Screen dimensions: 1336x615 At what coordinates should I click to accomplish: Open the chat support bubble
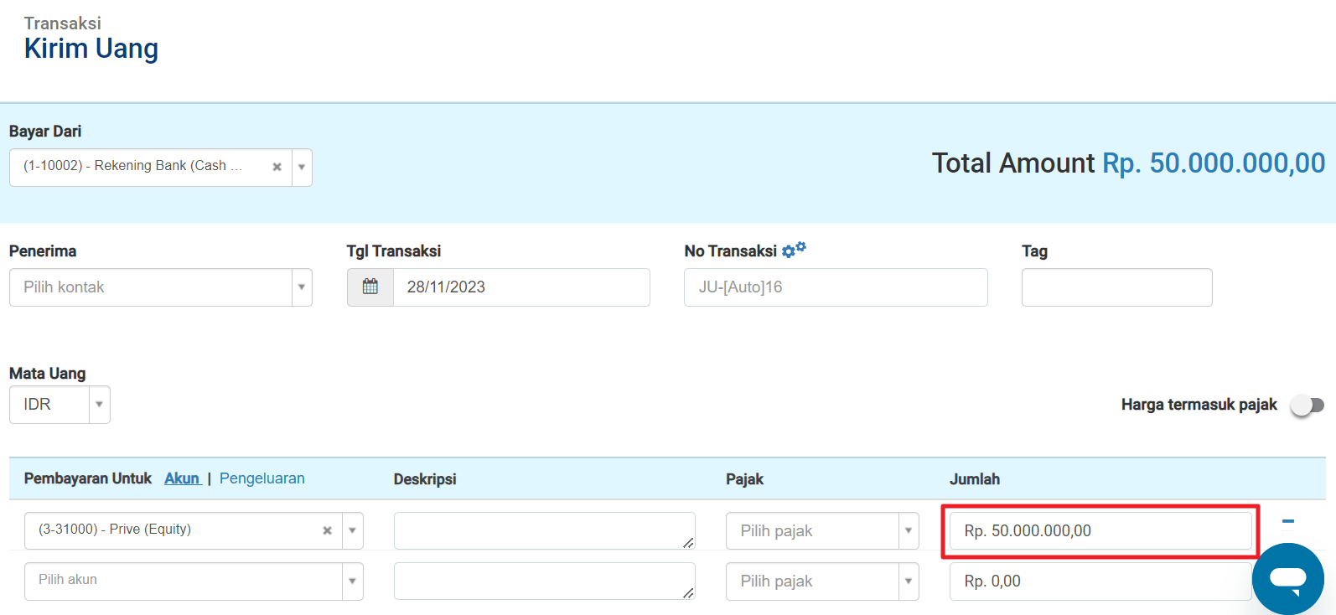click(1288, 579)
